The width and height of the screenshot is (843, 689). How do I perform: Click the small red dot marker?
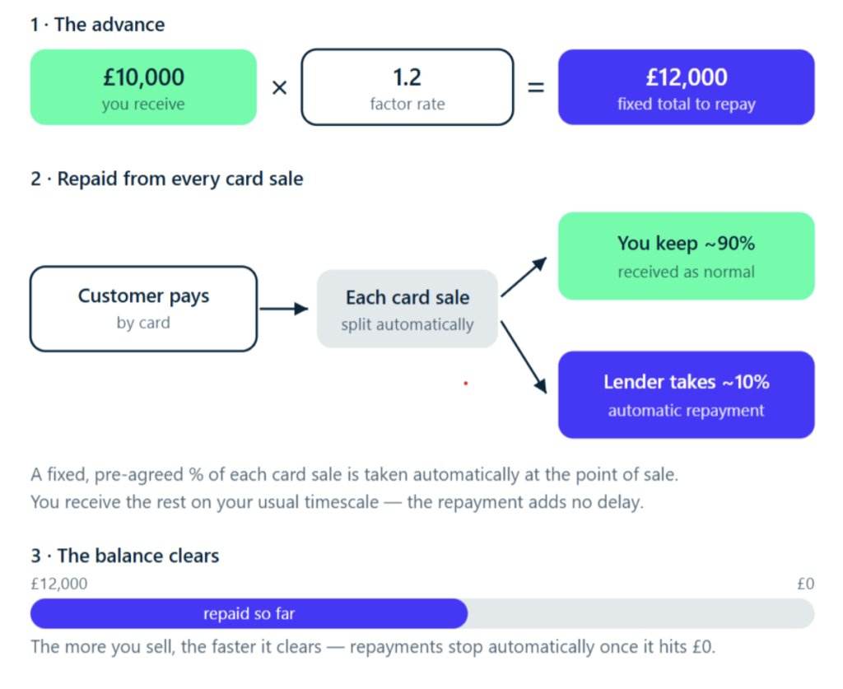466,384
